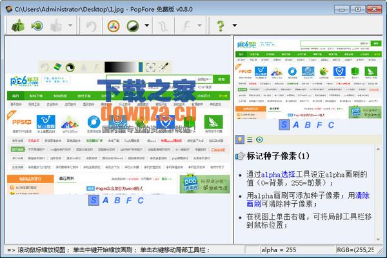The height and width of the screenshot is (258, 387).
Task: Select the C mode under the main canvas
Action: 141,200
